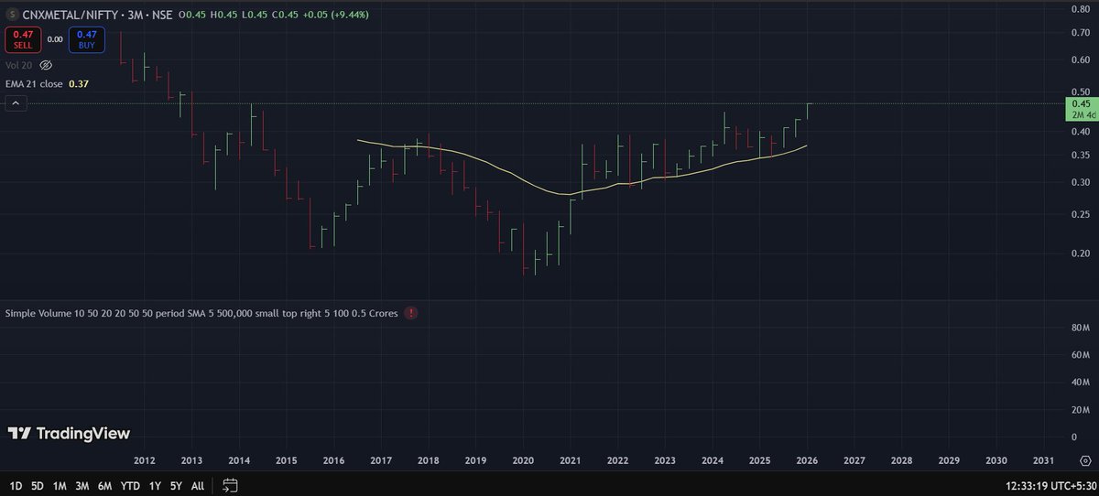Set chart range to 5D
Viewport: 1099px width, 496px height.
[37, 485]
